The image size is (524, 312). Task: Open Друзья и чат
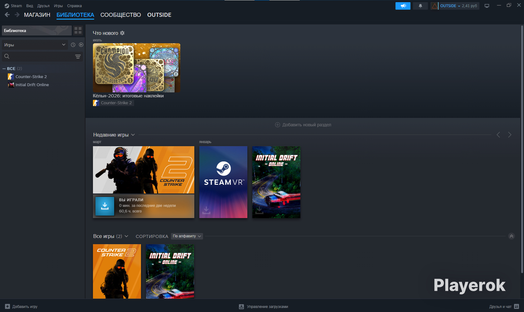click(x=504, y=307)
